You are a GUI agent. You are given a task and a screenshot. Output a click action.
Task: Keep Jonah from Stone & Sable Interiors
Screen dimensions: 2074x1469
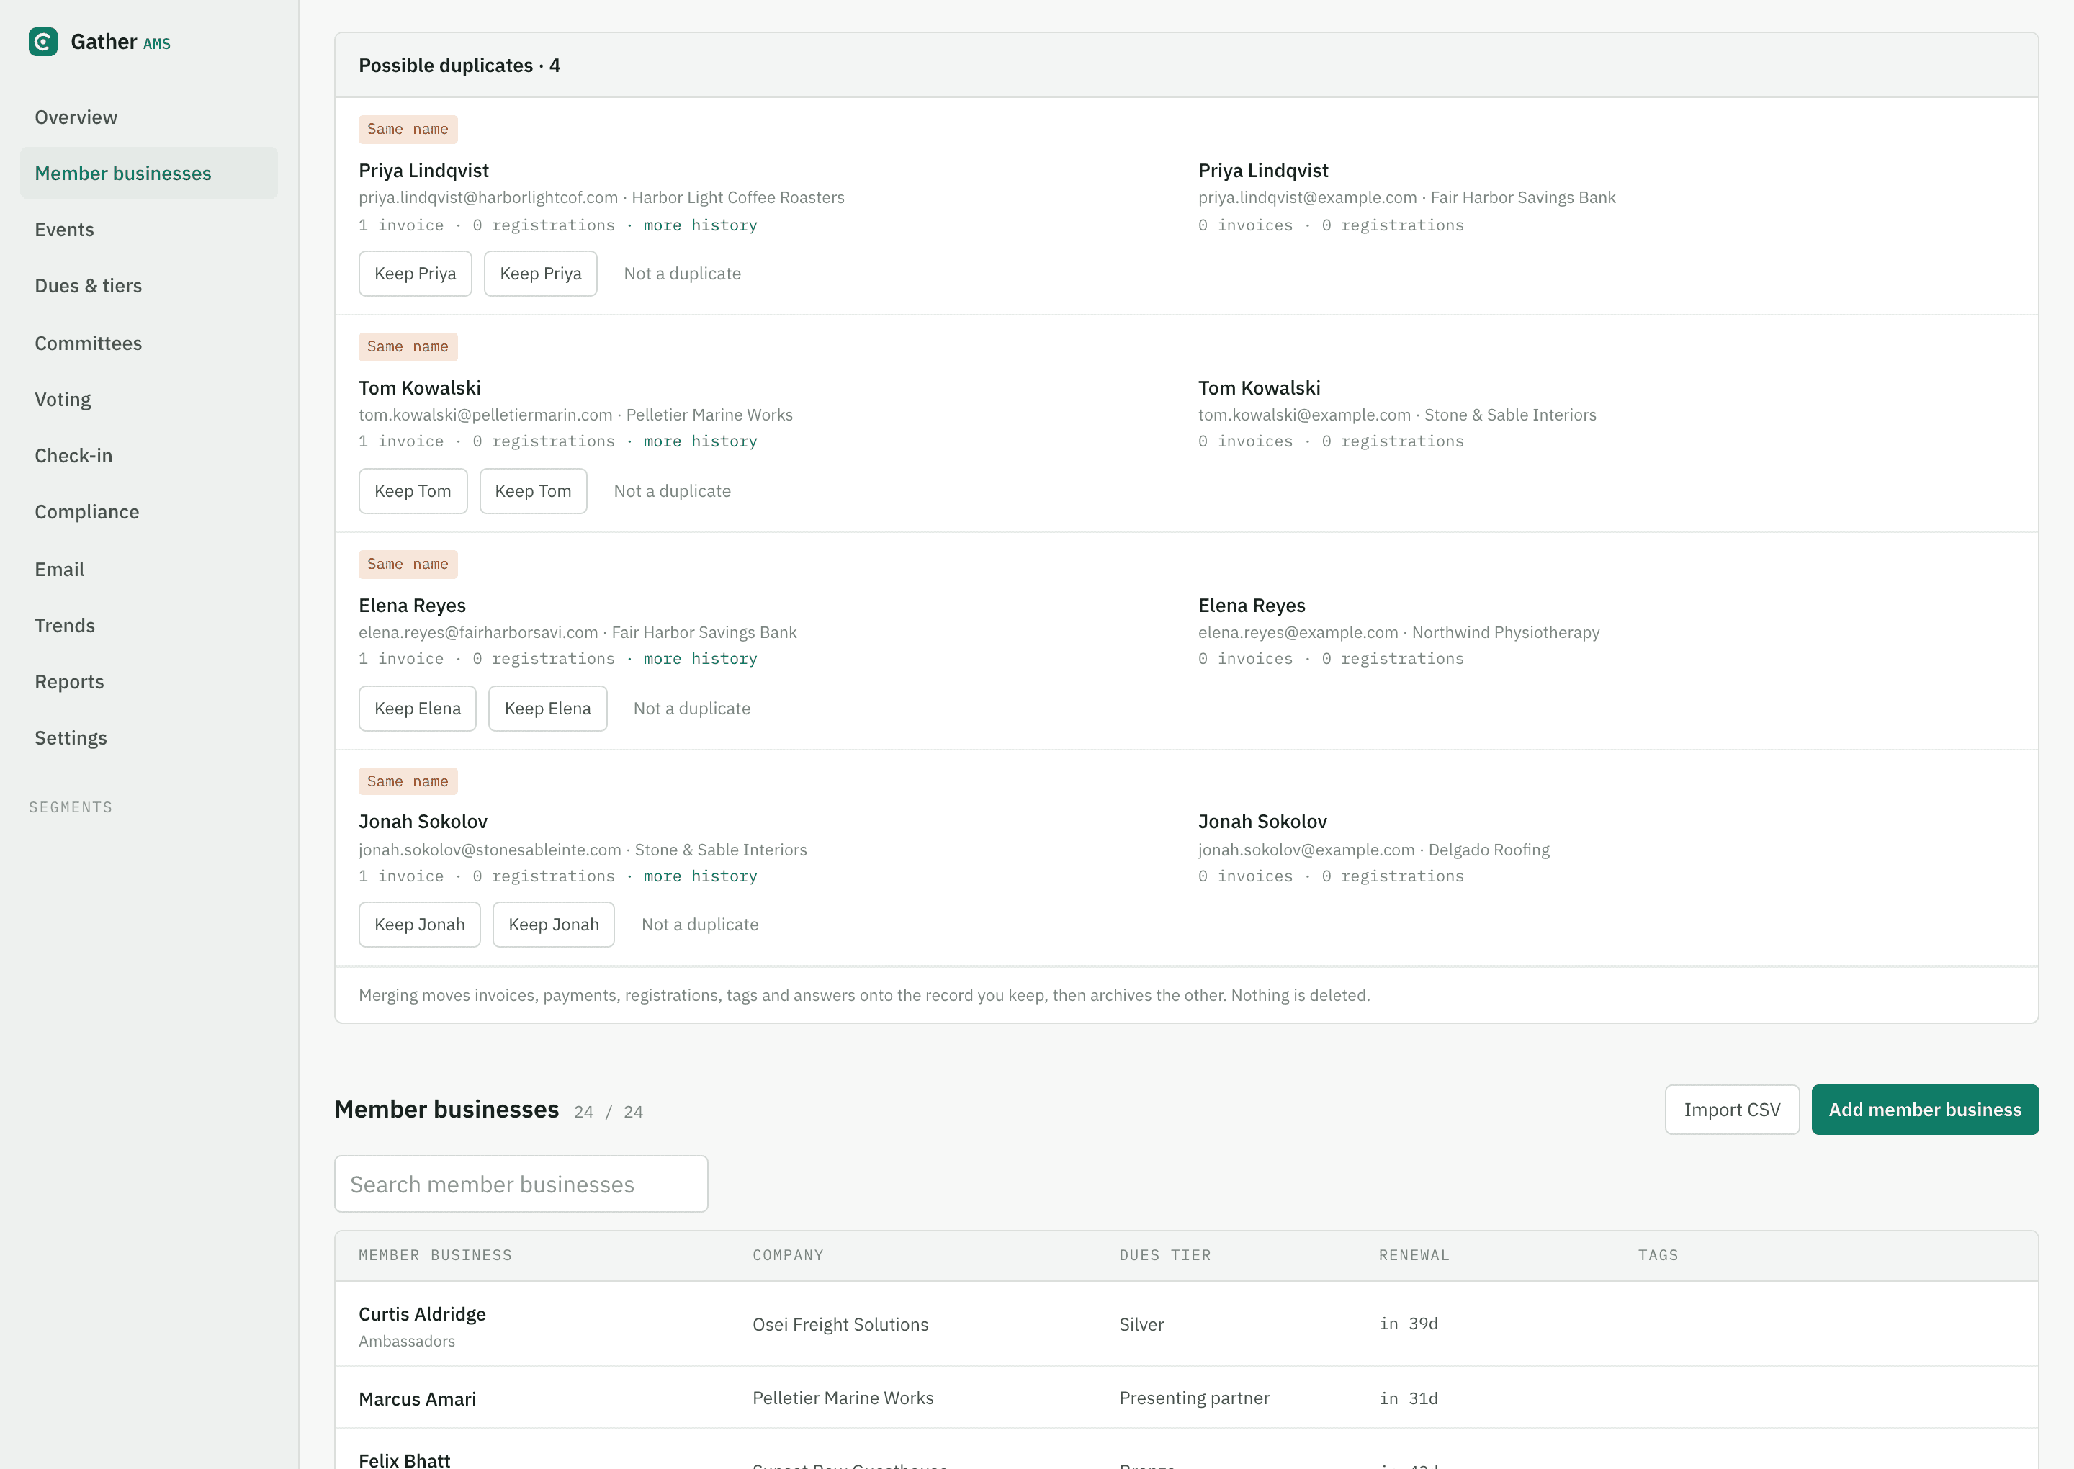point(420,925)
